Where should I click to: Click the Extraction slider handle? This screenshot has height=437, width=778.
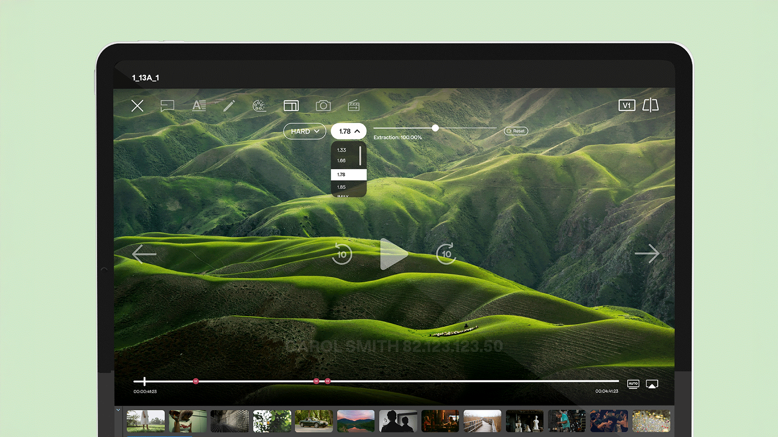pyautogui.click(x=435, y=128)
